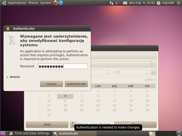
Task: Click the synchronize time button beside the minutes field
Action: pyautogui.click(x=154, y=72)
